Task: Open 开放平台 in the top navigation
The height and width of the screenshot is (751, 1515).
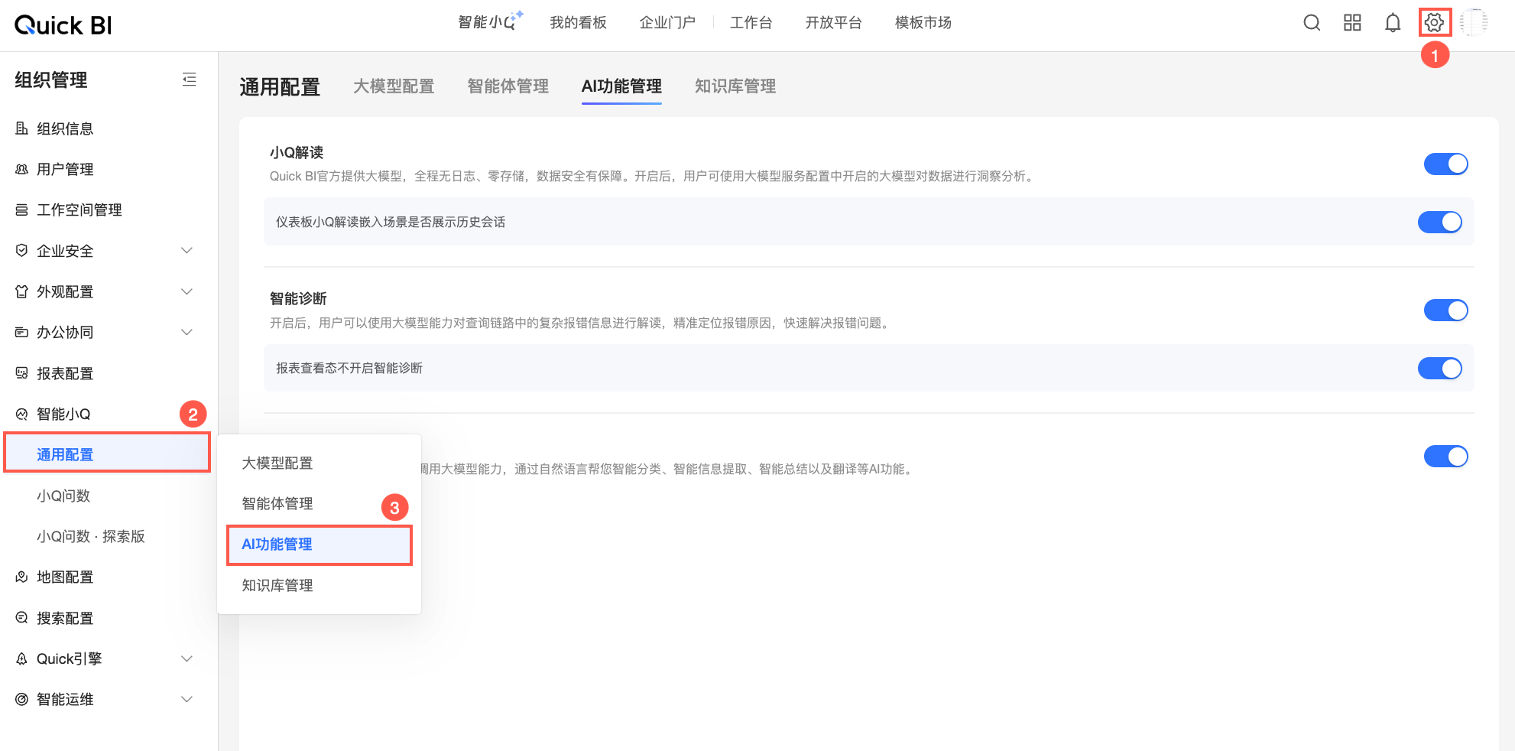Action: tap(833, 23)
